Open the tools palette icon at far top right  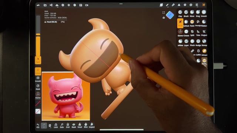tap(204, 5)
